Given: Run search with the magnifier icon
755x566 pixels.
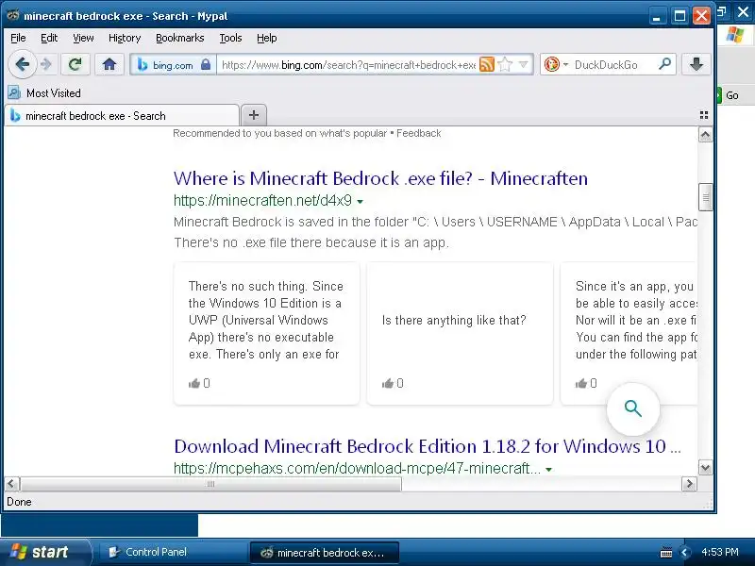Looking at the screenshot, I should pos(665,64).
